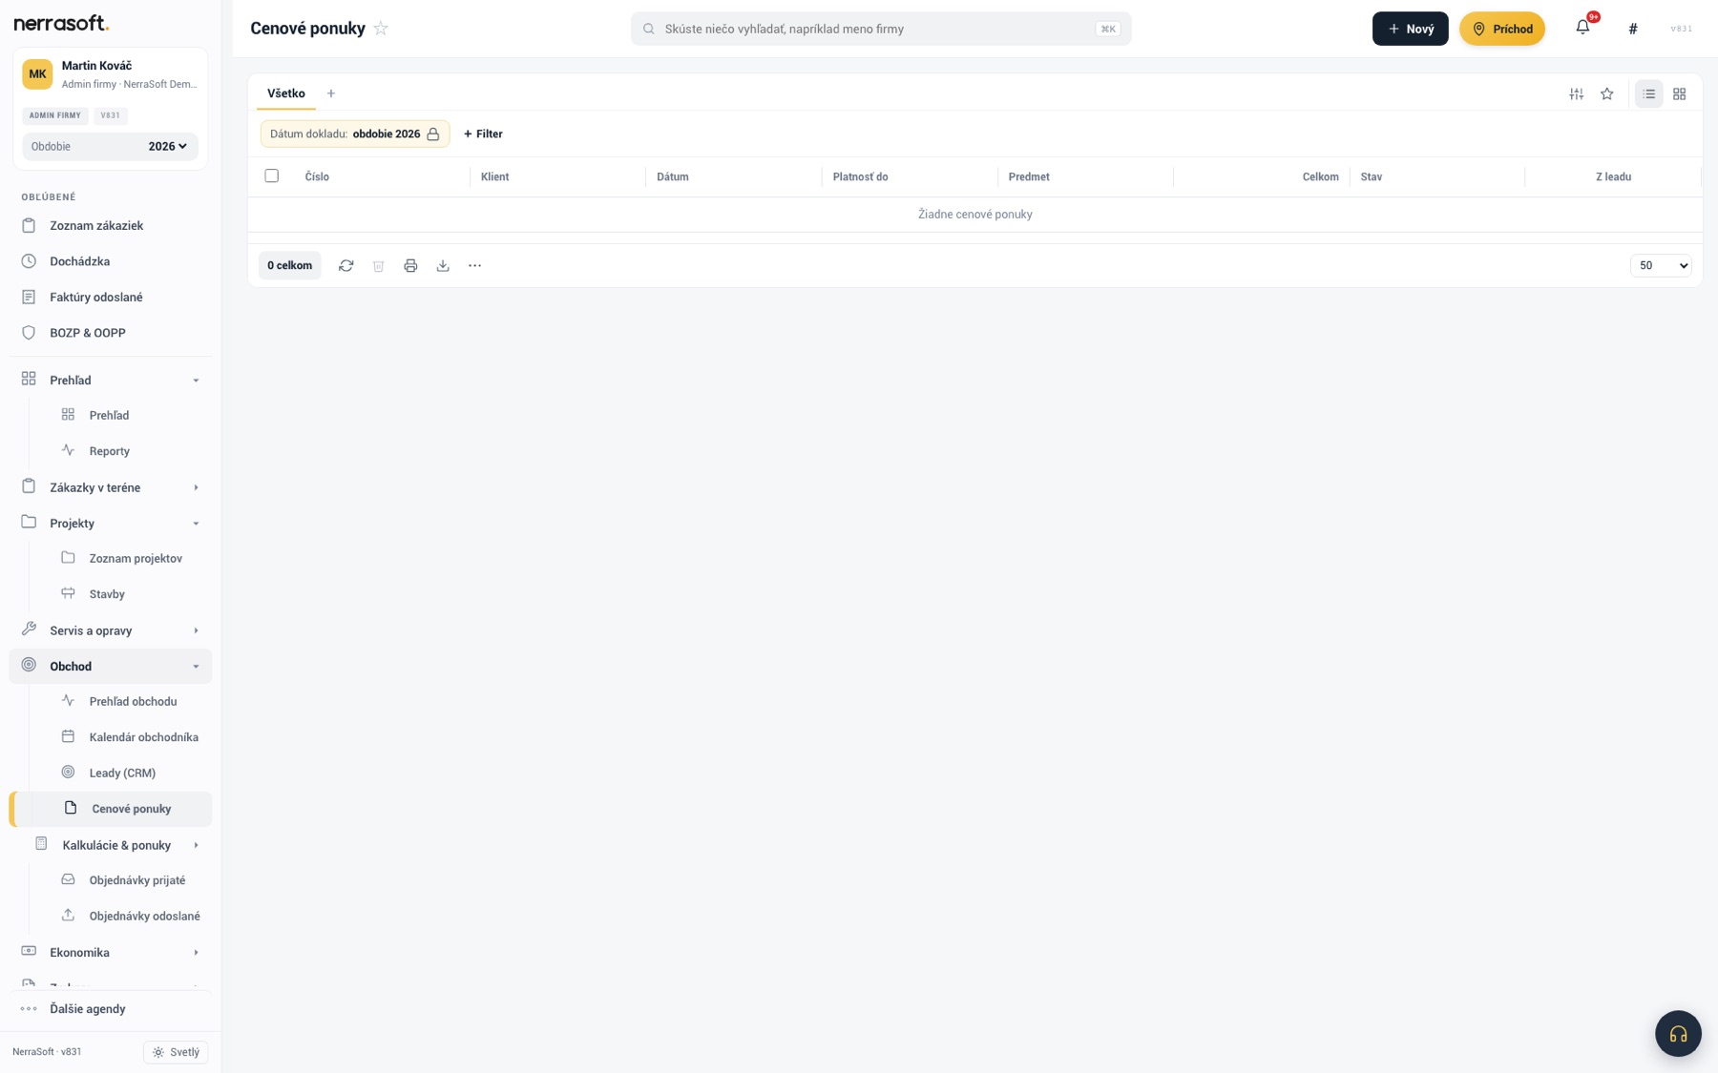Click the lock icon in date filter chip
The width and height of the screenshot is (1718, 1073).
click(x=433, y=134)
